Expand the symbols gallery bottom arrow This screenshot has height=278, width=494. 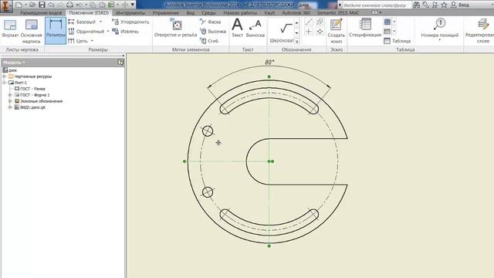[296, 41]
